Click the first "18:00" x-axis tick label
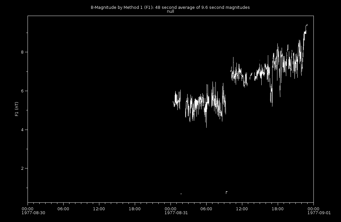This screenshot has height=222, width=341. point(135,209)
